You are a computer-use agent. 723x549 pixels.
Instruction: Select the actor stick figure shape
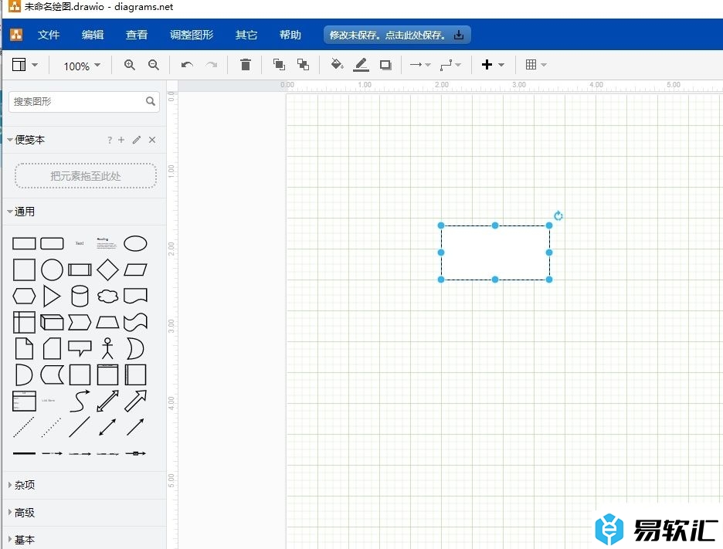pos(108,348)
